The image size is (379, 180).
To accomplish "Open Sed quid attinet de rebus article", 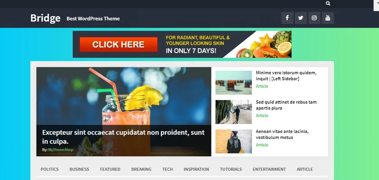I will point(286,105).
